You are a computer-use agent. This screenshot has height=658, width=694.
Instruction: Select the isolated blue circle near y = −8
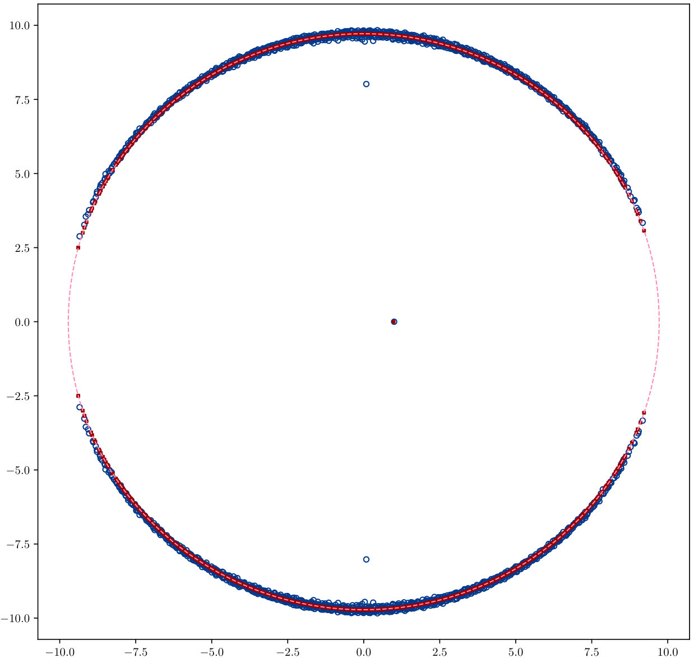coord(366,559)
